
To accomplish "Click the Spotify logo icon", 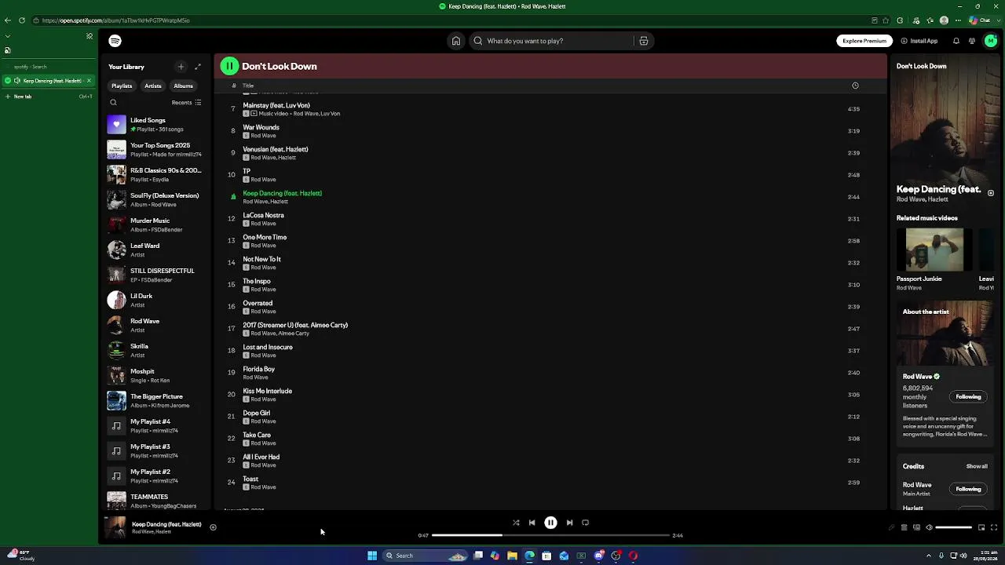I will [x=115, y=41].
